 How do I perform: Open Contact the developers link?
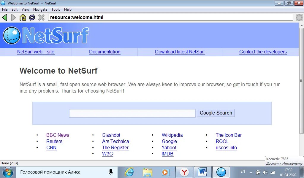pos(263,52)
